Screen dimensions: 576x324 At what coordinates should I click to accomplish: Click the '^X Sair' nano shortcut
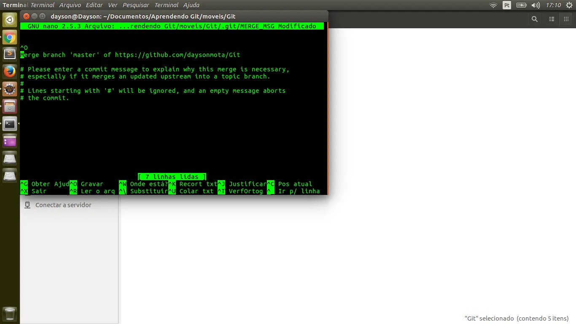pos(33,191)
